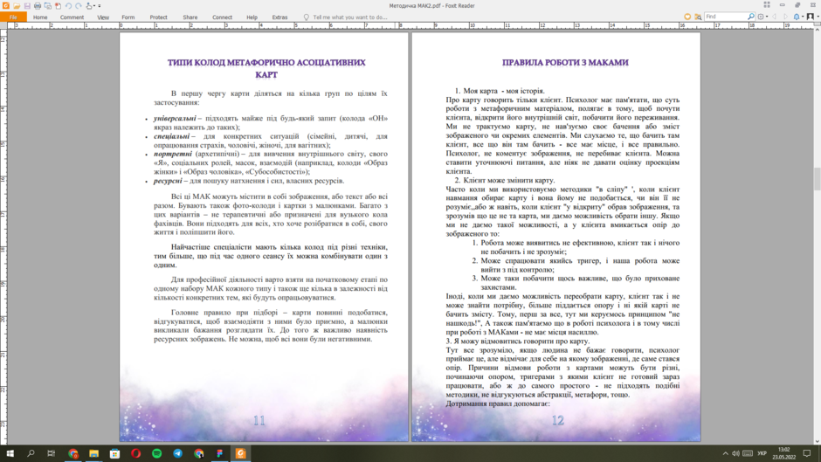Click the heading 'ПРАВИЛА РОБОТИ З МАКАМИ'

pyautogui.click(x=565, y=62)
